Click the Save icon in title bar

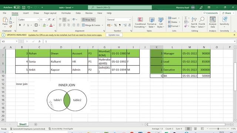coord(24,7)
